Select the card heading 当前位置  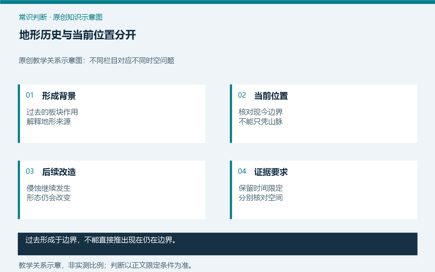(271, 96)
